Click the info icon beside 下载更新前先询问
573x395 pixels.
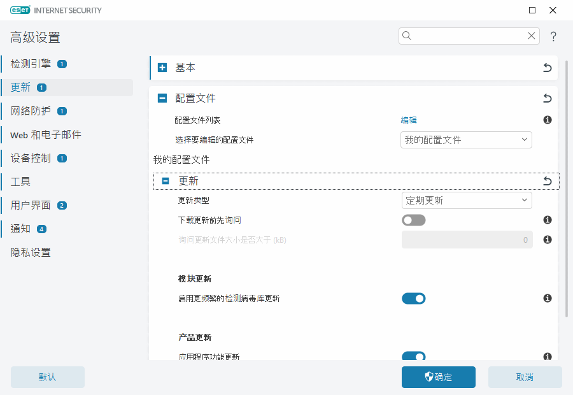point(547,219)
